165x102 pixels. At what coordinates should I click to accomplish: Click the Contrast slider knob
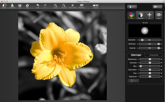(x=150, y=63)
